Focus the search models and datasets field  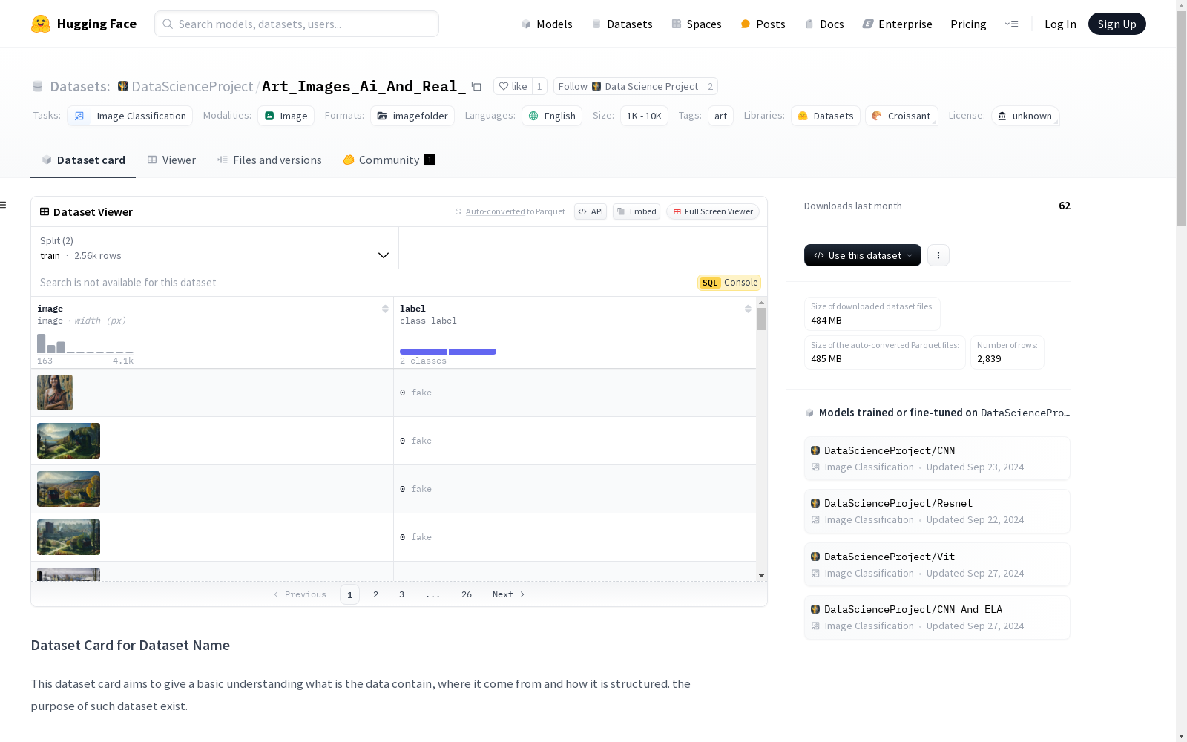(x=297, y=24)
